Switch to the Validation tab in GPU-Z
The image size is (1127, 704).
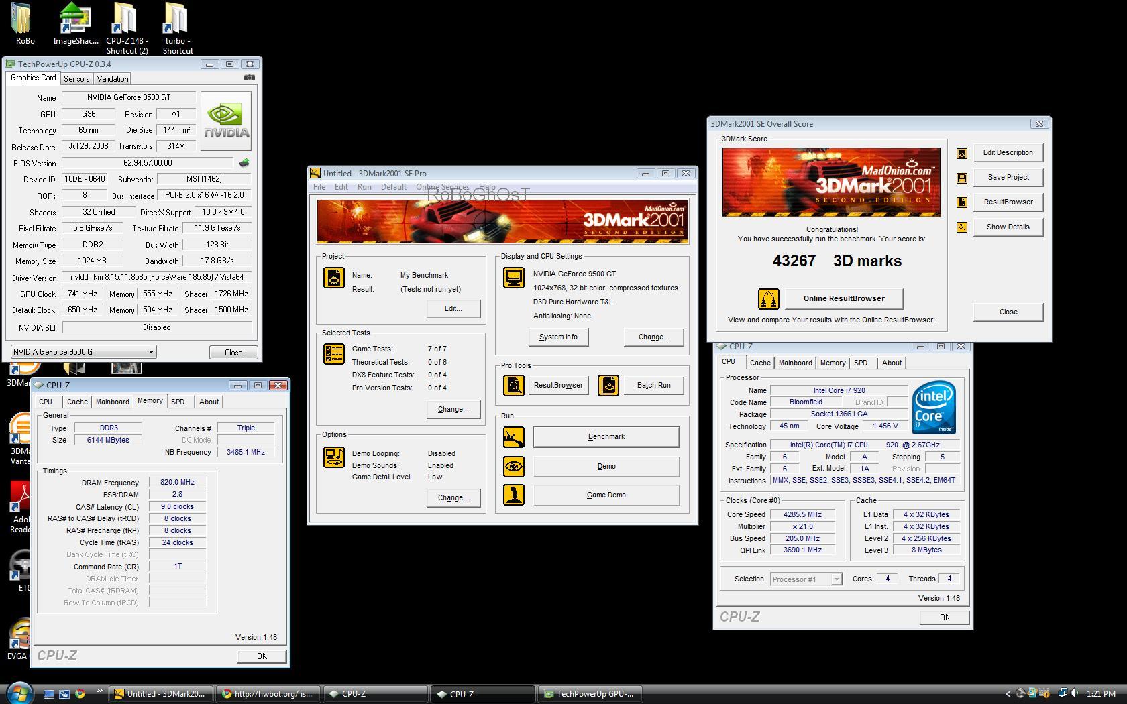[113, 79]
